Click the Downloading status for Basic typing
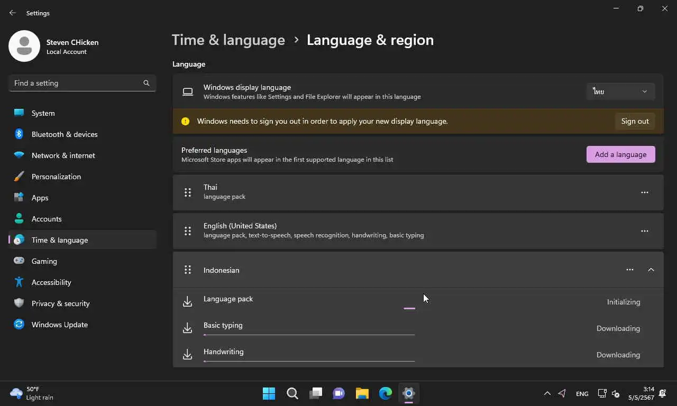The image size is (677, 406). tap(618, 328)
